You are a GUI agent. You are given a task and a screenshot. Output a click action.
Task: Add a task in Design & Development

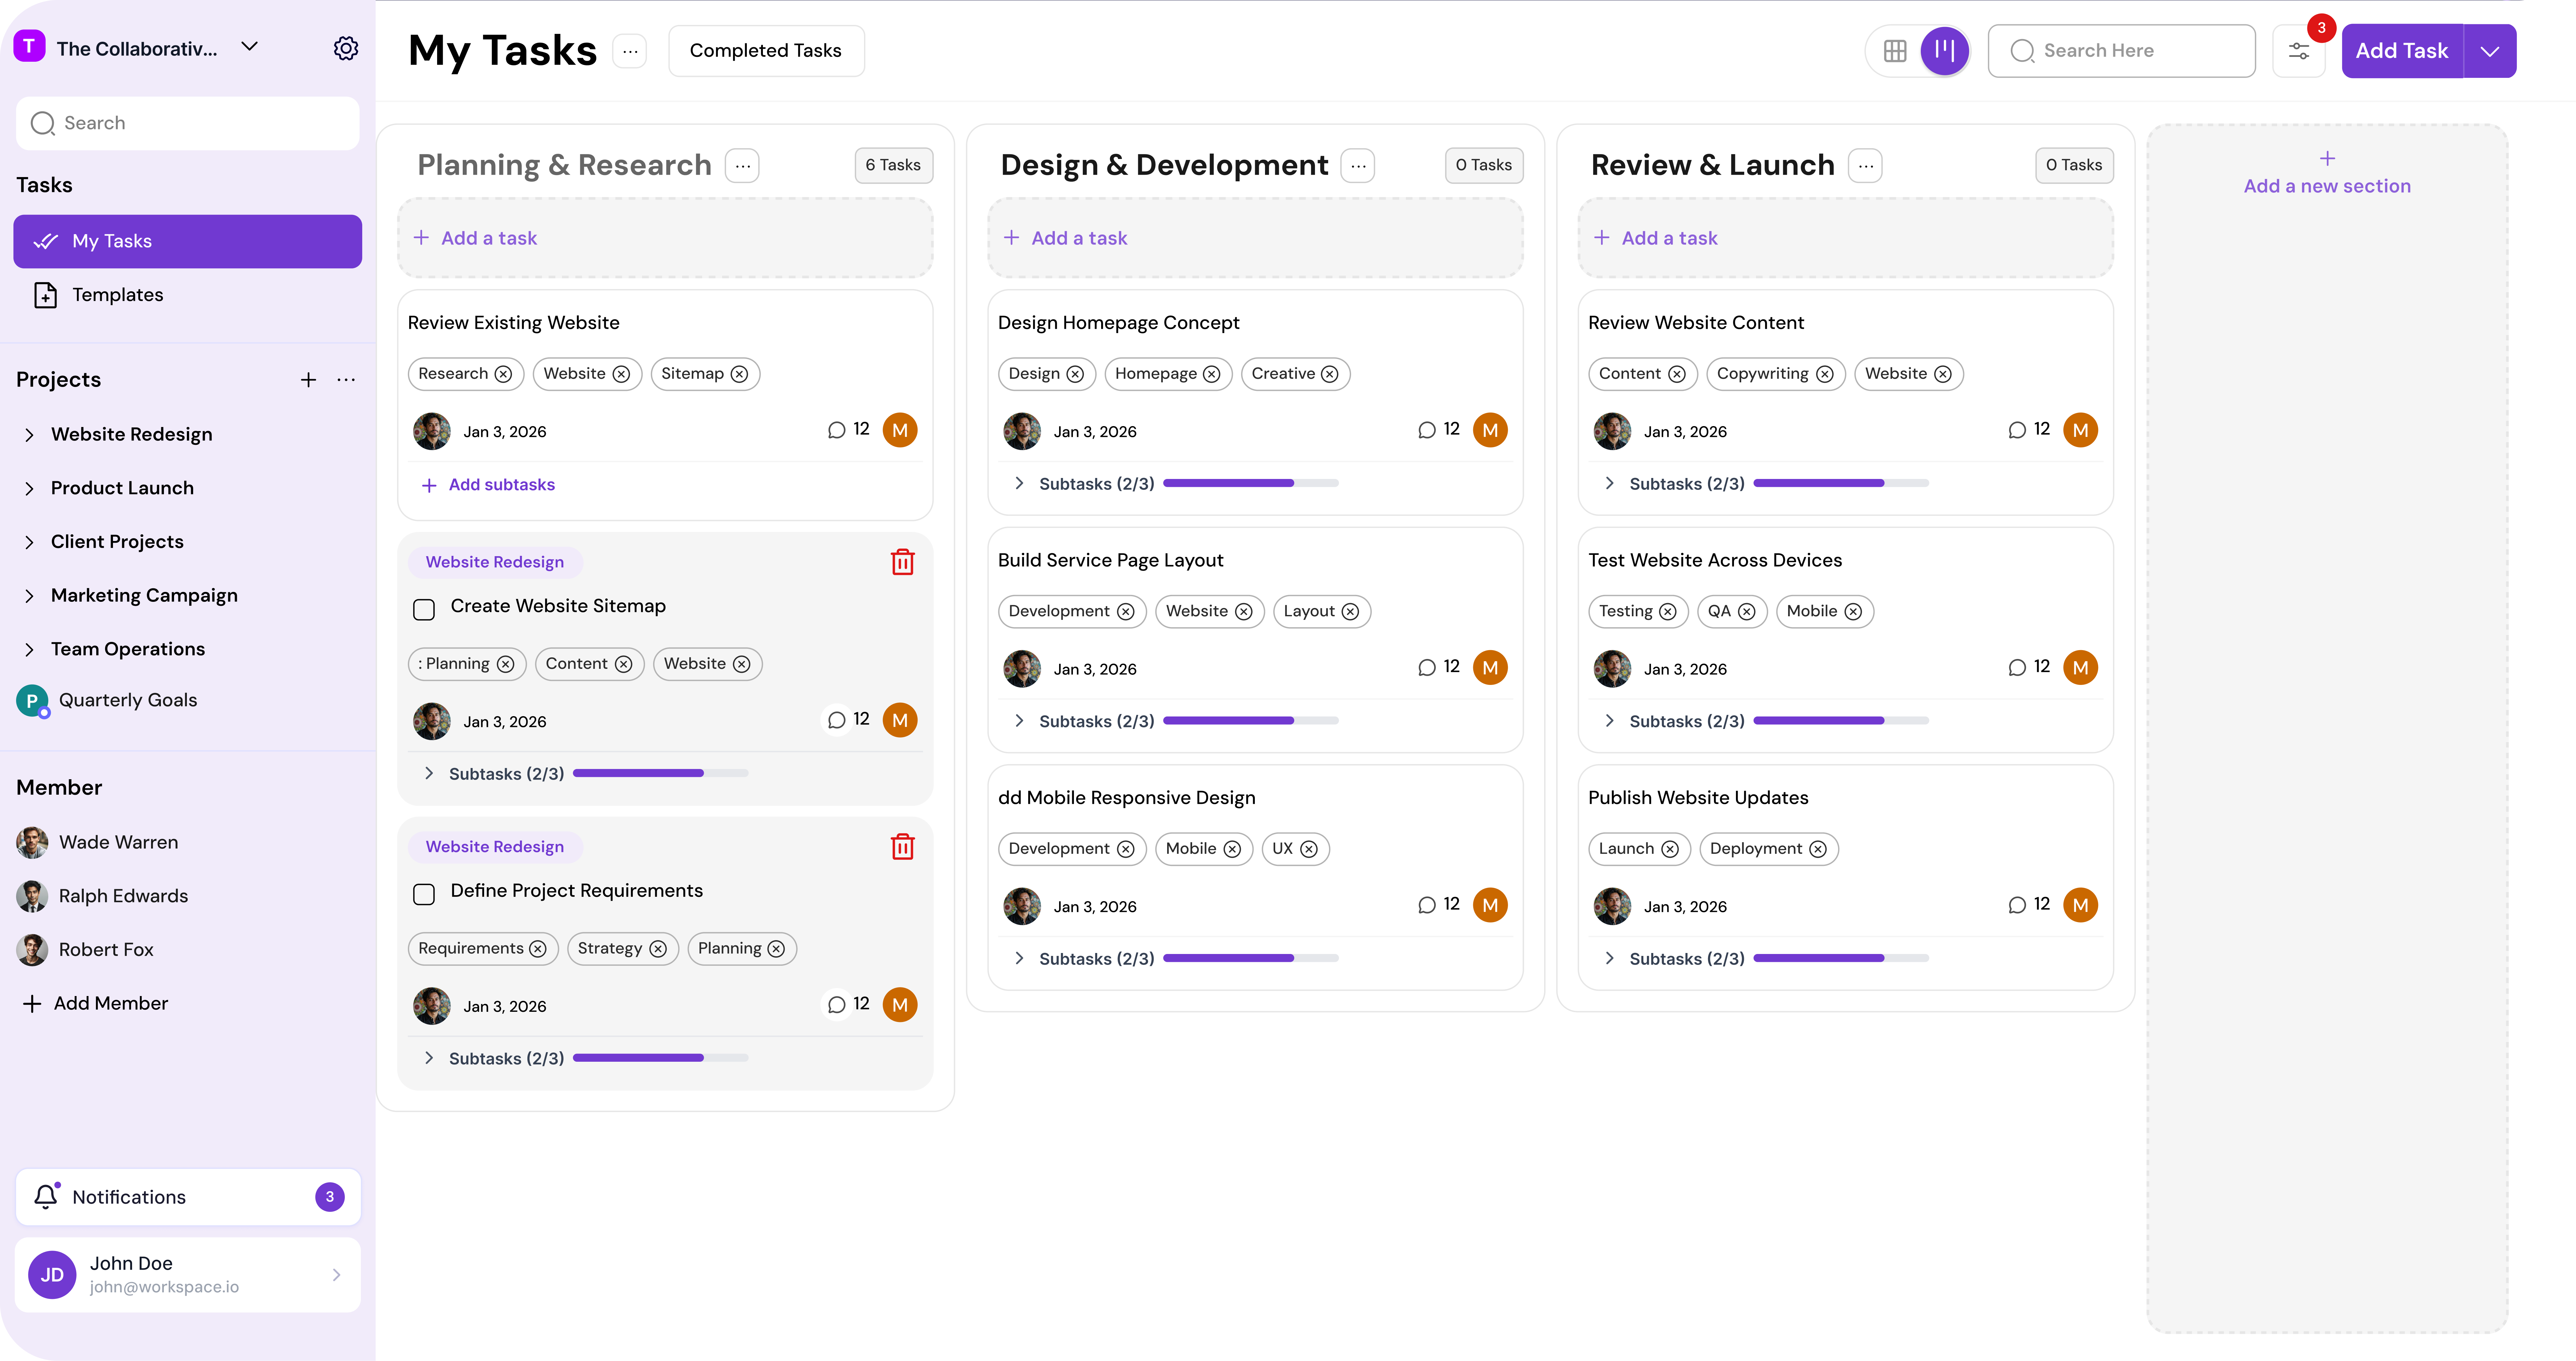[1255, 238]
